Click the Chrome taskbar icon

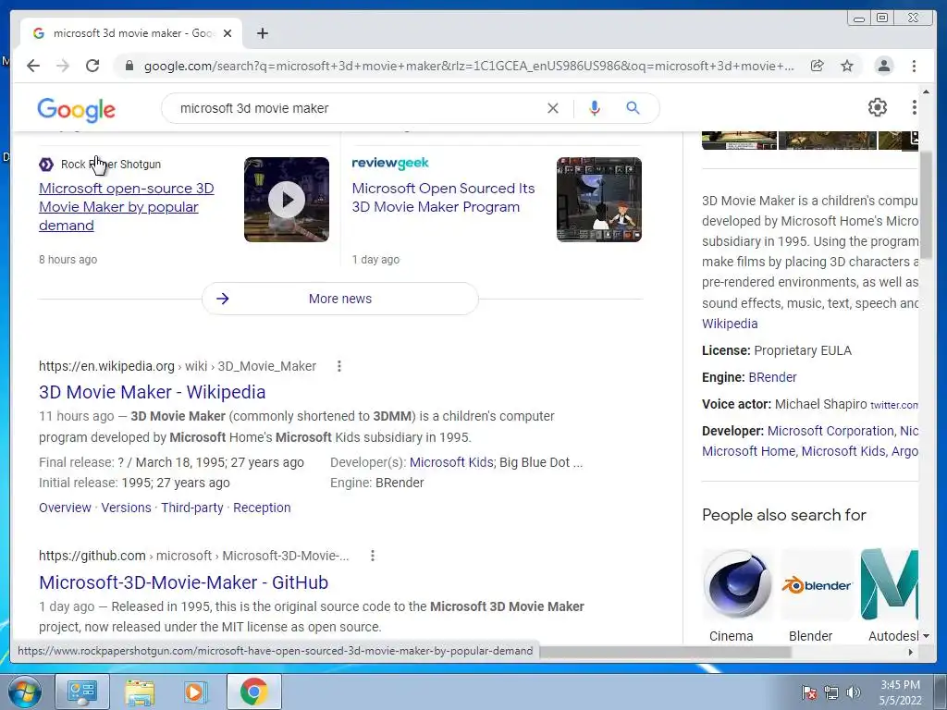coord(253,692)
